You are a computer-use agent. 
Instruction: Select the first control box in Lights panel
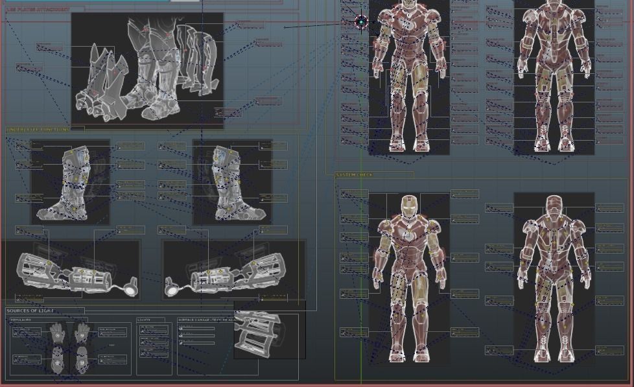(154, 331)
